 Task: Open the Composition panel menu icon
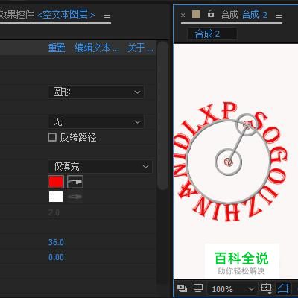[x=279, y=16]
